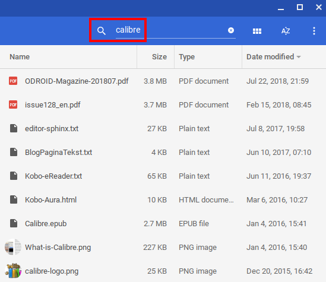This screenshot has height=282, width=326.
Task: Select file editor-sphinx.txt
Action: 52,129
